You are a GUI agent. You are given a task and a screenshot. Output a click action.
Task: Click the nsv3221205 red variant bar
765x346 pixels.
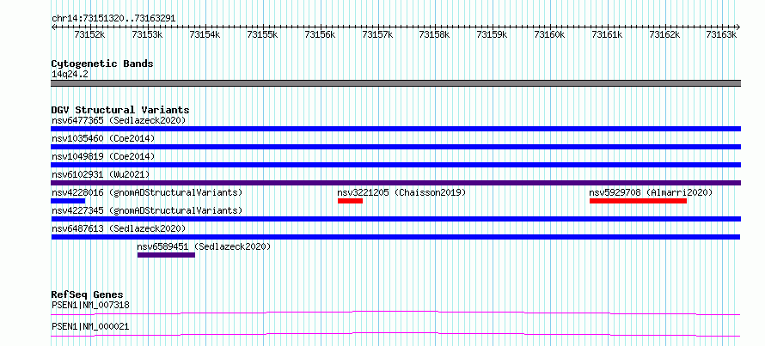[351, 201]
